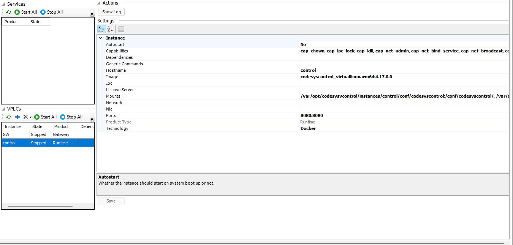Refresh the Services list

point(9,12)
